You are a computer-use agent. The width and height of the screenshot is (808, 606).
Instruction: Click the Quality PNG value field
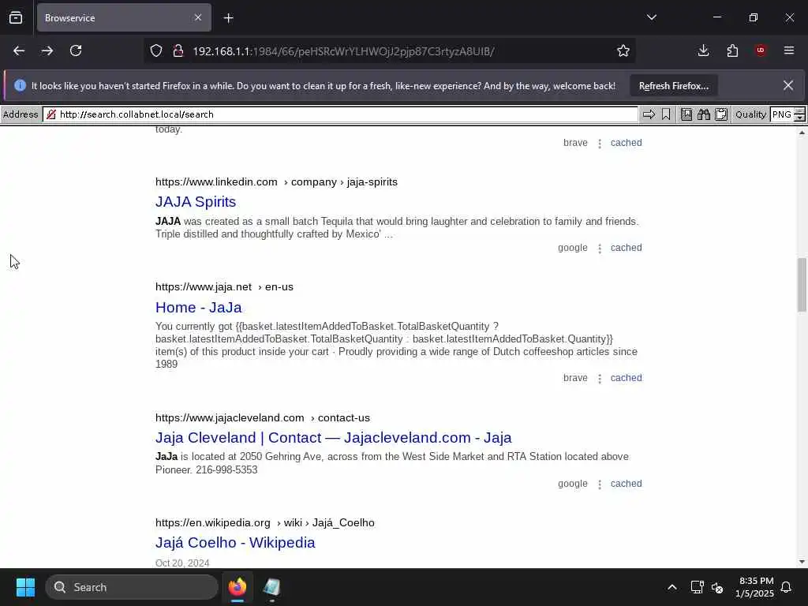coord(782,114)
